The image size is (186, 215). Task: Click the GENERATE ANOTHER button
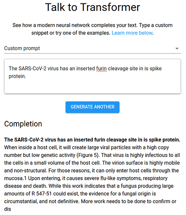tap(93, 107)
